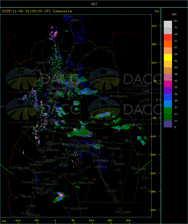188x224 pixels.
Task: Click the 'km' unit label beside the timestamp
Action: point(157,11)
